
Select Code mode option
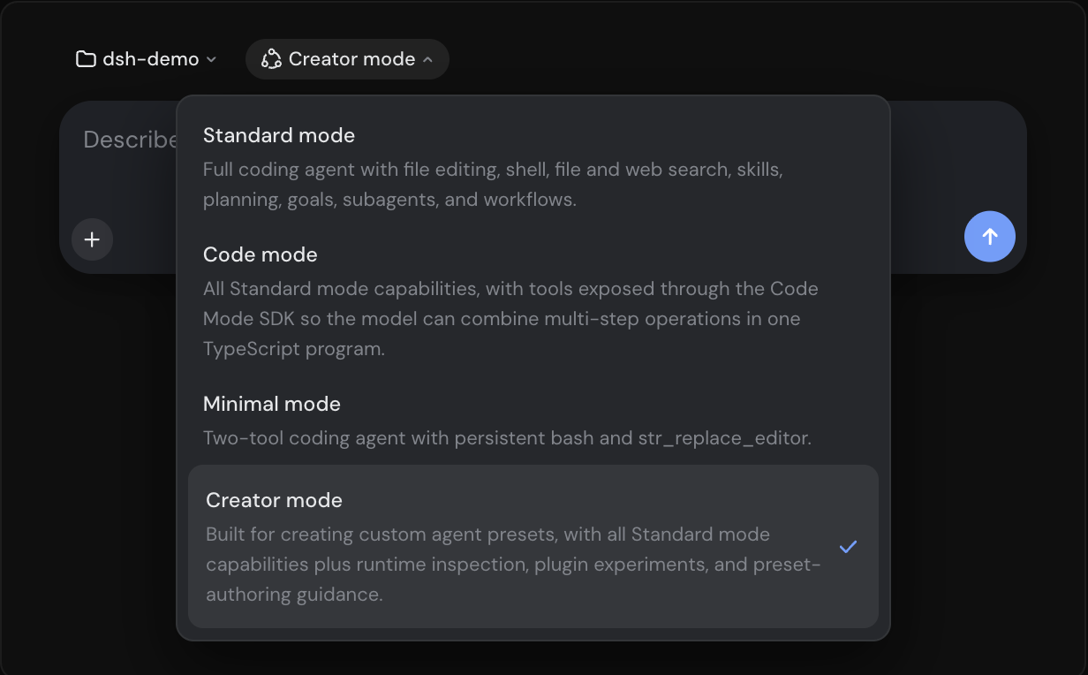coord(533,300)
